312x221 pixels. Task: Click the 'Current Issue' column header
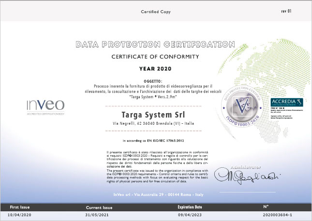click(99, 207)
